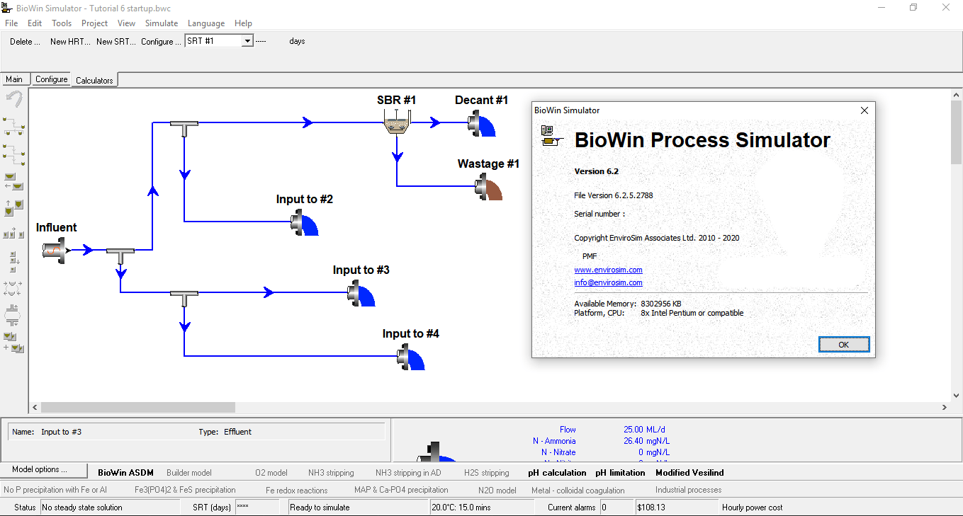Click the horizontal spacing icon with three tanks
This screenshot has width=963, height=516.
14,233
